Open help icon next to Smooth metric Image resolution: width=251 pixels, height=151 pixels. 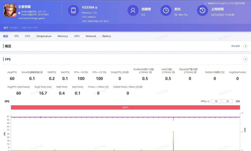[42, 72]
